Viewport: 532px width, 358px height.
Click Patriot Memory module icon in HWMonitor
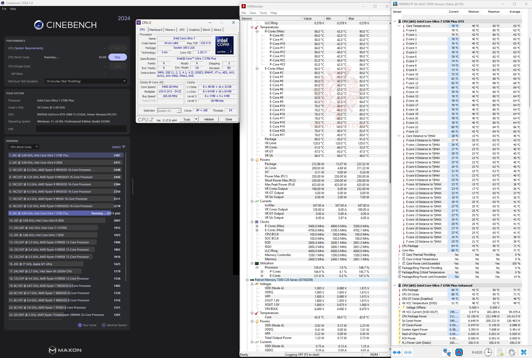click(x=252, y=280)
